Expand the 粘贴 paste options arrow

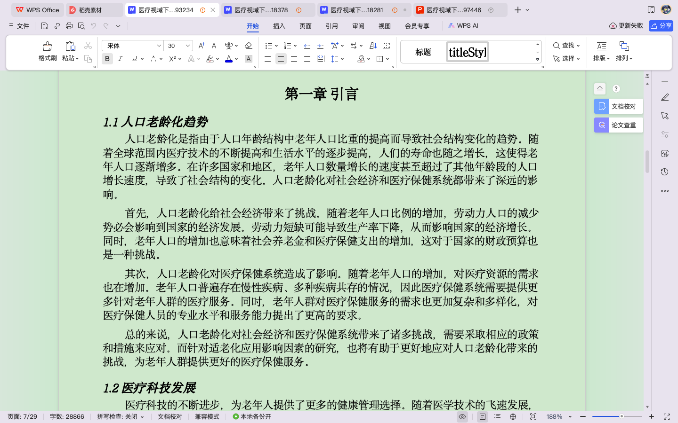tap(77, 58)
